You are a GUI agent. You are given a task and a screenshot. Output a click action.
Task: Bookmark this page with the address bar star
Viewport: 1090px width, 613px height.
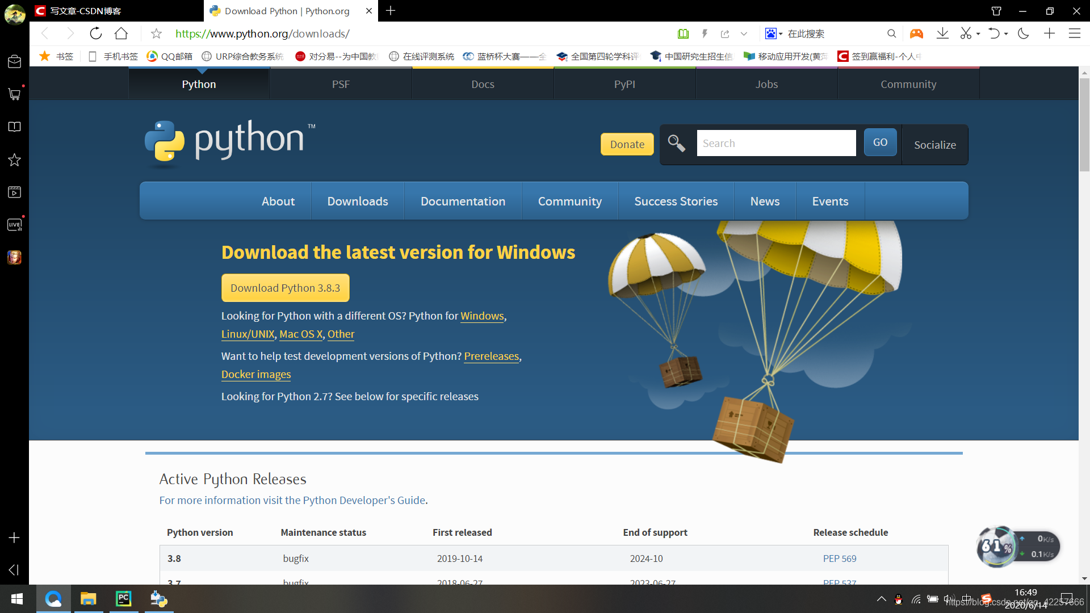tap(156, 33)
